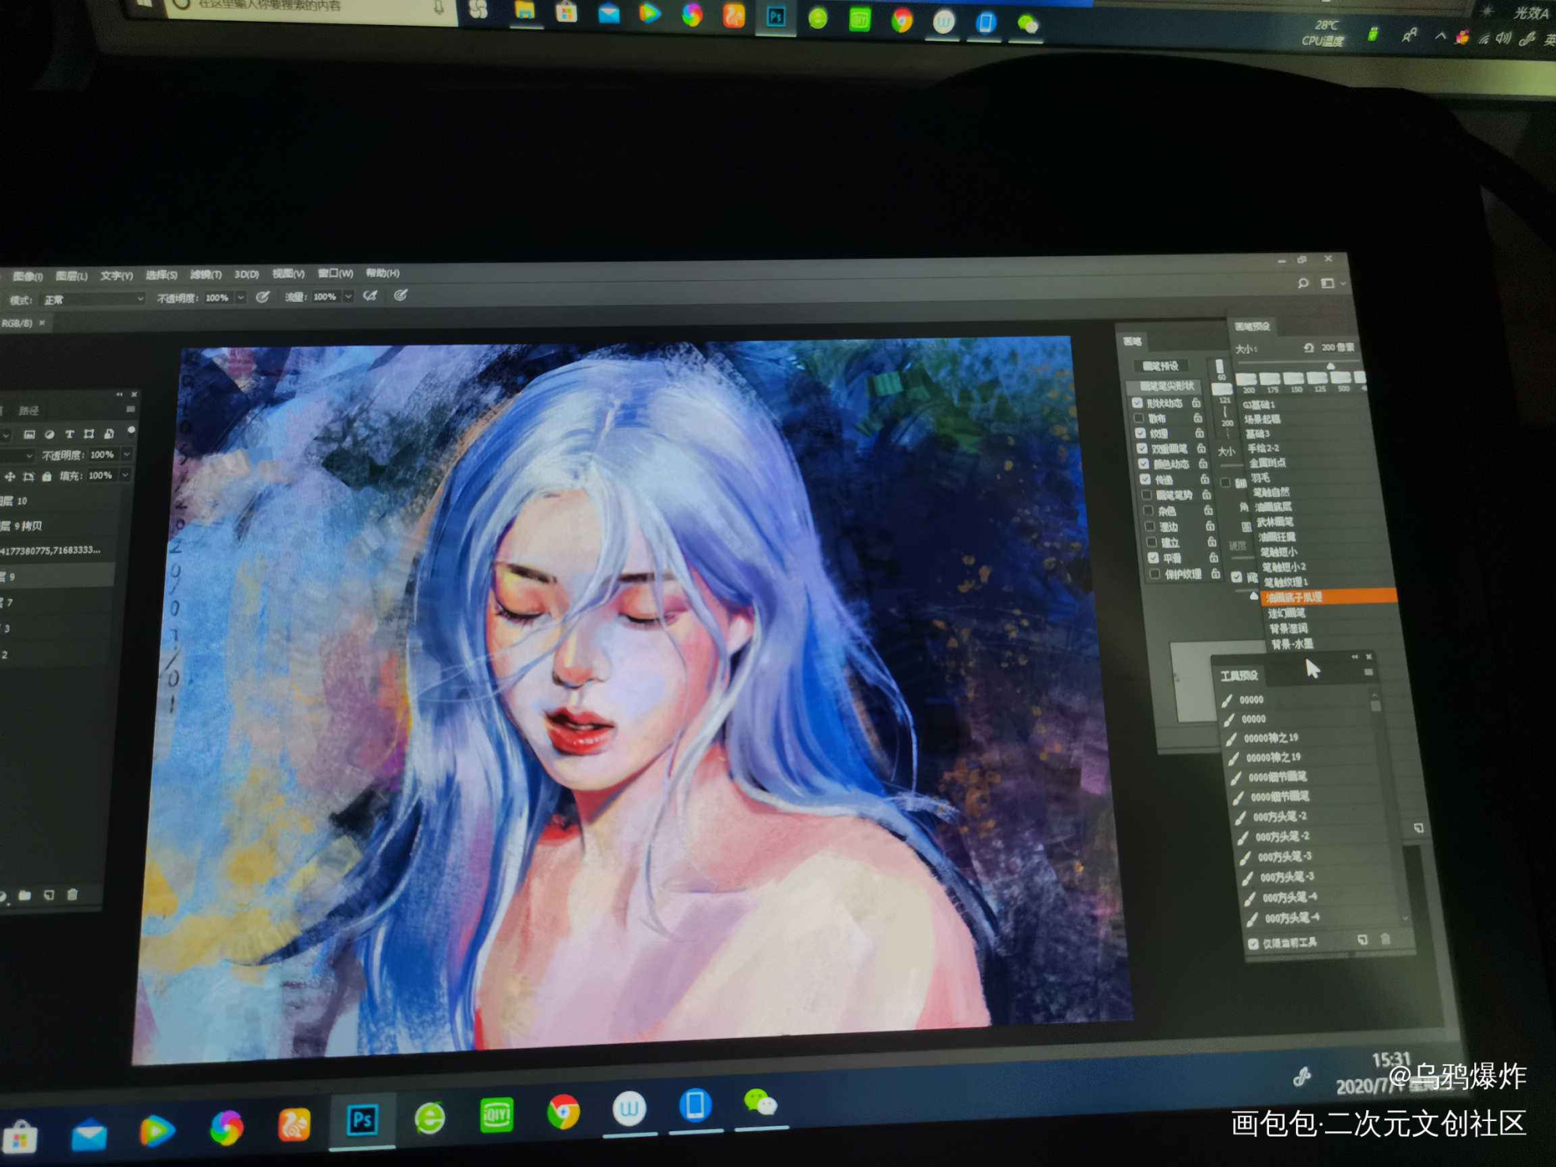
Task: Open the 帮助(H) menu
Action: pos(382,273)
